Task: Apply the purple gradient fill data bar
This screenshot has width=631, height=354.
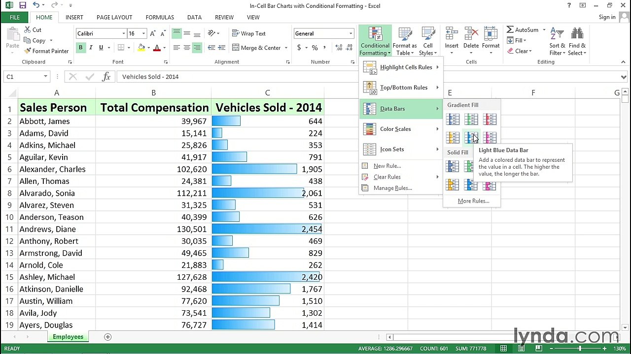Action: click(490, 138)
